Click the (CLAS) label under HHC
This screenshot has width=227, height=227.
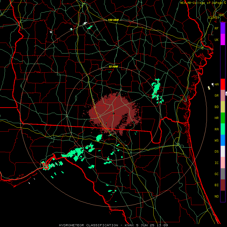pos(213,17)
